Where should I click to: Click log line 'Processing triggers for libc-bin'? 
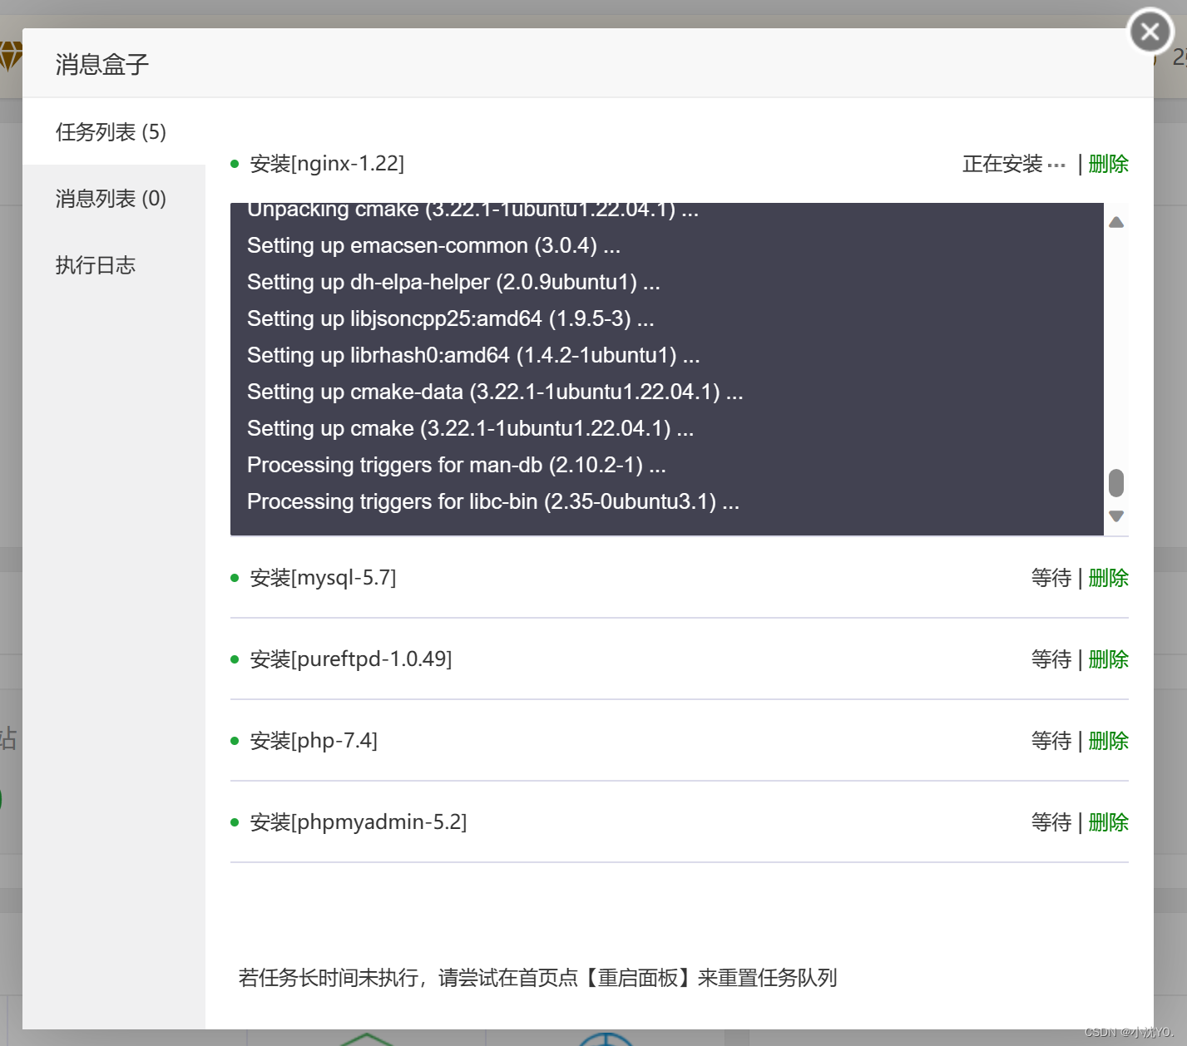tap(493, 502)
